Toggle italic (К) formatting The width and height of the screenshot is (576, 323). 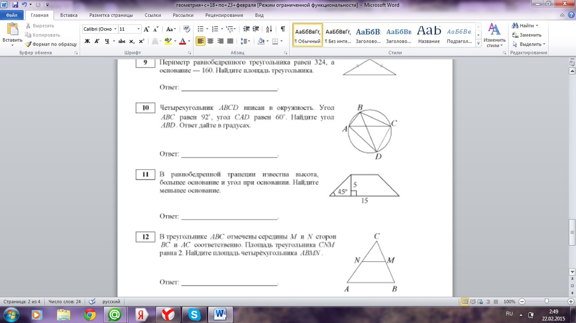pos(96,41)
